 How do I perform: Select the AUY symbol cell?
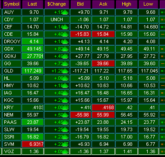pyautogui.click(x=12, y=12)
